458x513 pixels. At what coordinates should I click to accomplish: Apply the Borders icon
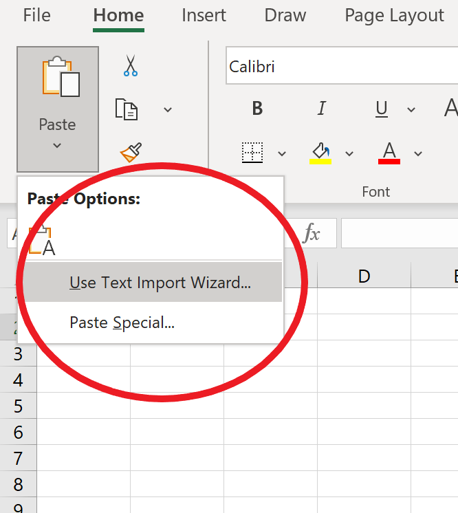click(x=253, y=153)
